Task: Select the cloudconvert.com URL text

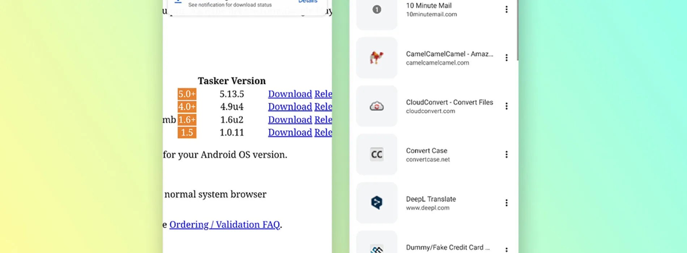Action: (x=430, y=111)
